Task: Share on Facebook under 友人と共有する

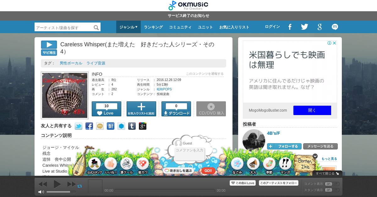Action: [89, 126]
